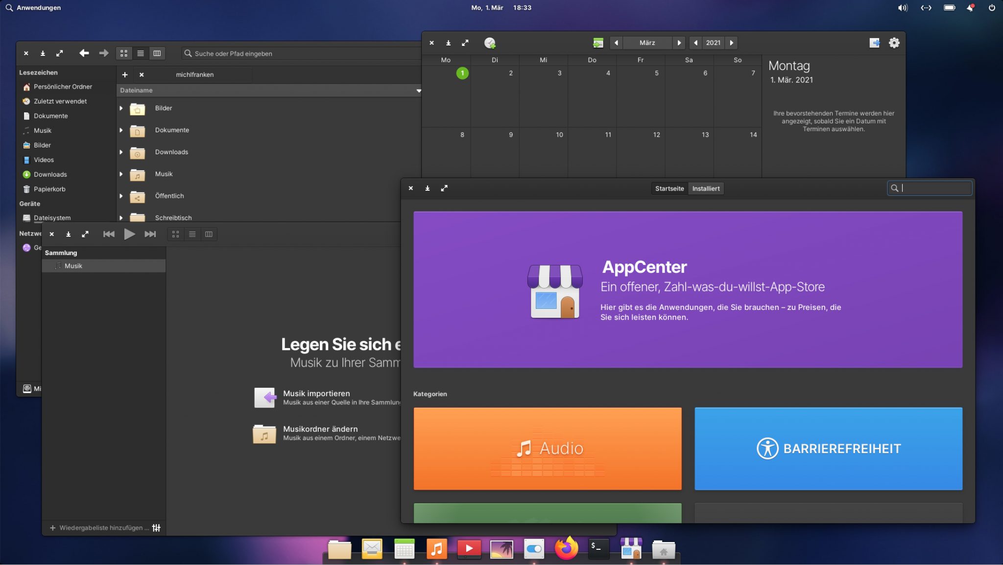Expand the Dokumente folder row
The height and width of the screenshot is (565, 1003).
click(121, 130)
